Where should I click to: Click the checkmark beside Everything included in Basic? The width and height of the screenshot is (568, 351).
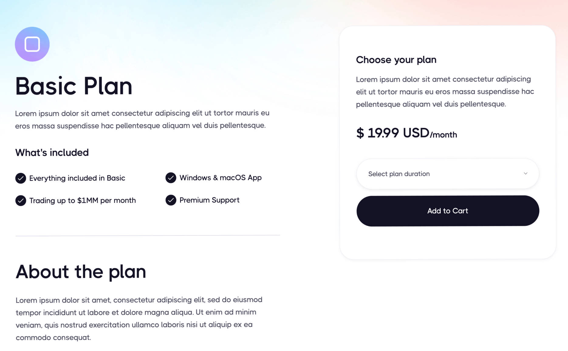pyautogui.click(x=20, y=178)
